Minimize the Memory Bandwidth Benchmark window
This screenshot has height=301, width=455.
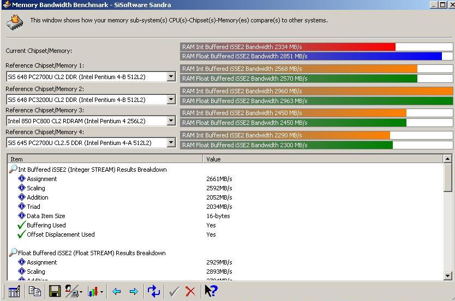[434, 5]
